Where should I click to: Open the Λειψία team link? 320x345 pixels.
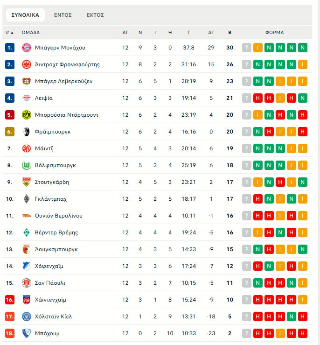click(x=44, y=98)
